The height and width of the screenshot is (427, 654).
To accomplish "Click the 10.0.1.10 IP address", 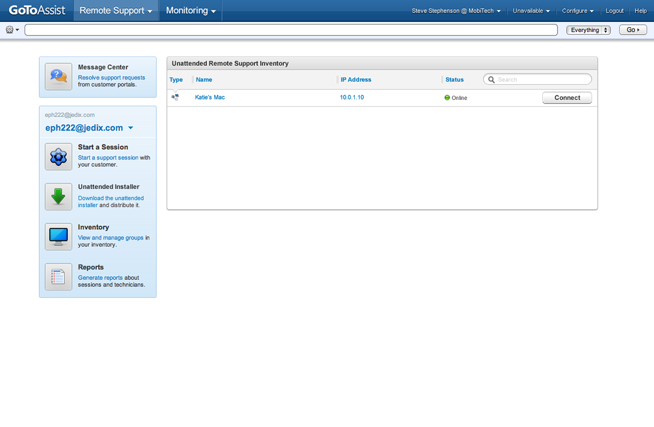I will [352, 97].
